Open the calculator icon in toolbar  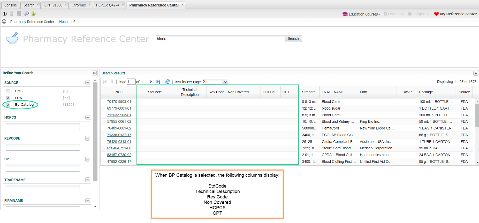pyautogui.click(x=19, y=14)
